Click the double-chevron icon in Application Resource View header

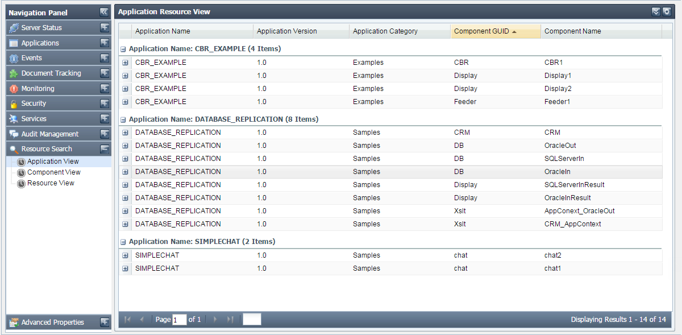coord(656,11)
